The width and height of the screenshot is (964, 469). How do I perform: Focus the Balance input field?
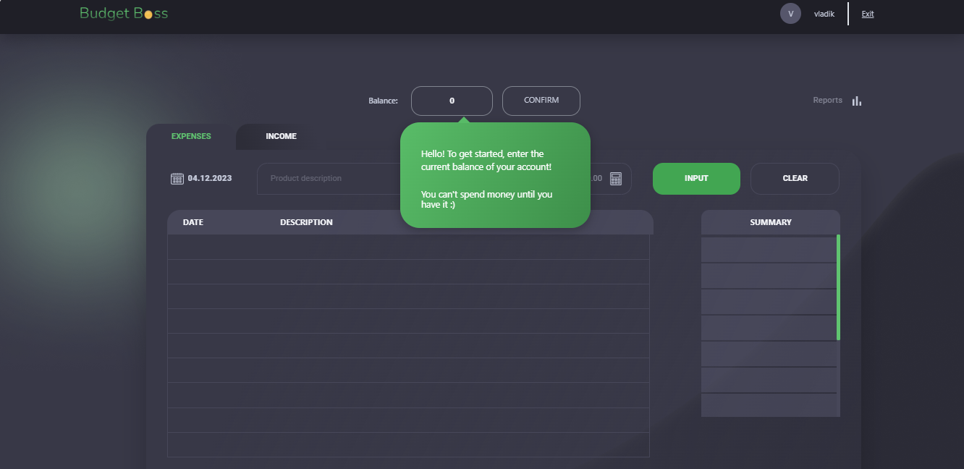click(452, 101)
